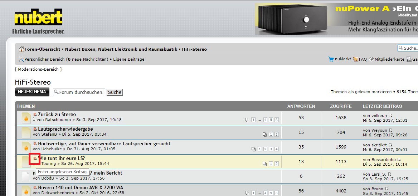Open page 2 of Lautsprecherwiedergabe topic

pyautogui.click(x=276, y=135)
